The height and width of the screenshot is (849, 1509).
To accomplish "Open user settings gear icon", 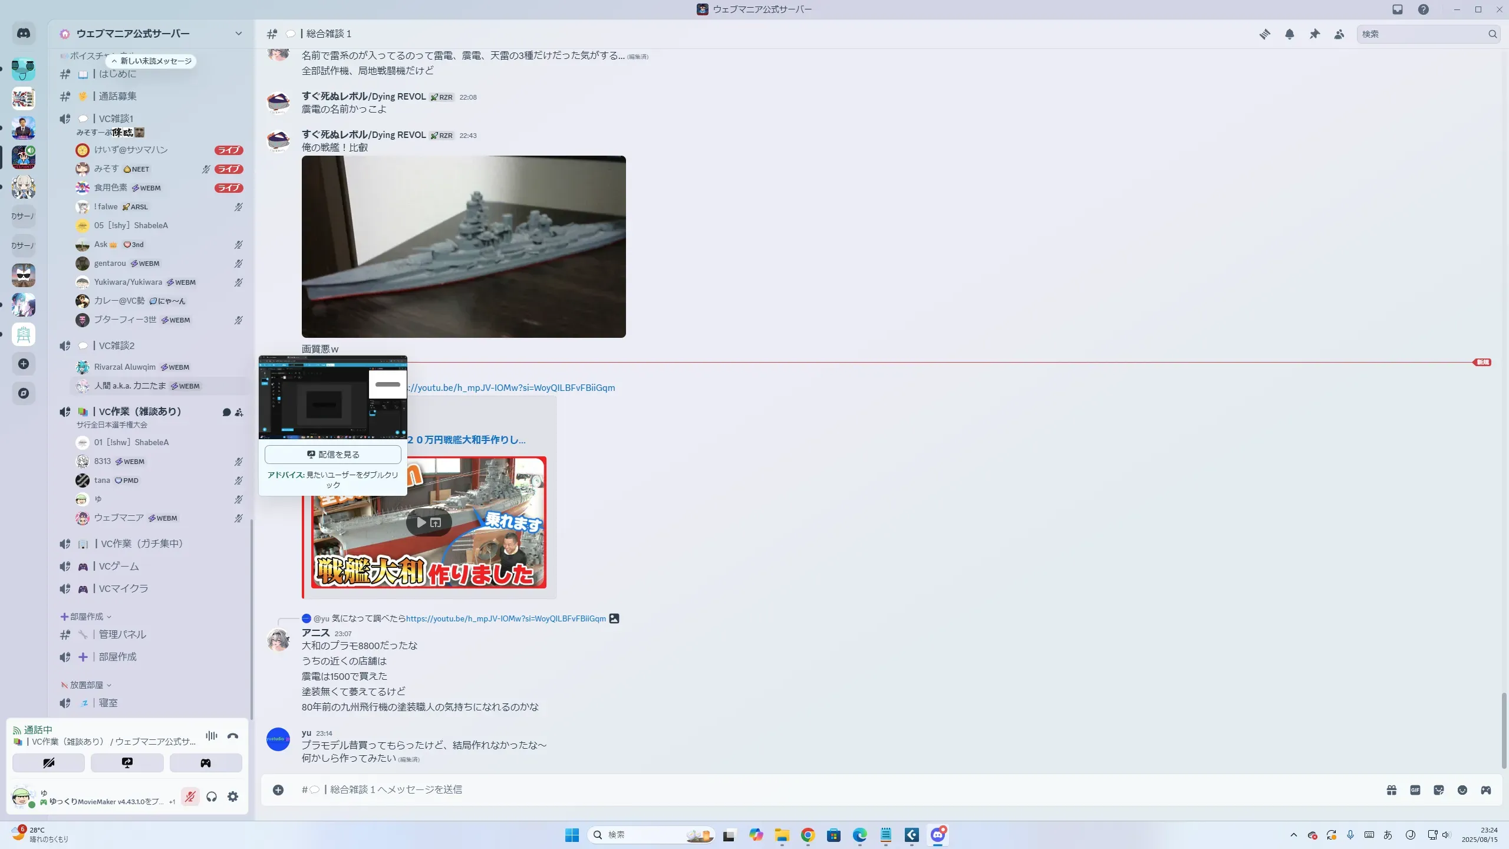I will pyautogui.click(x=233, y=797).
